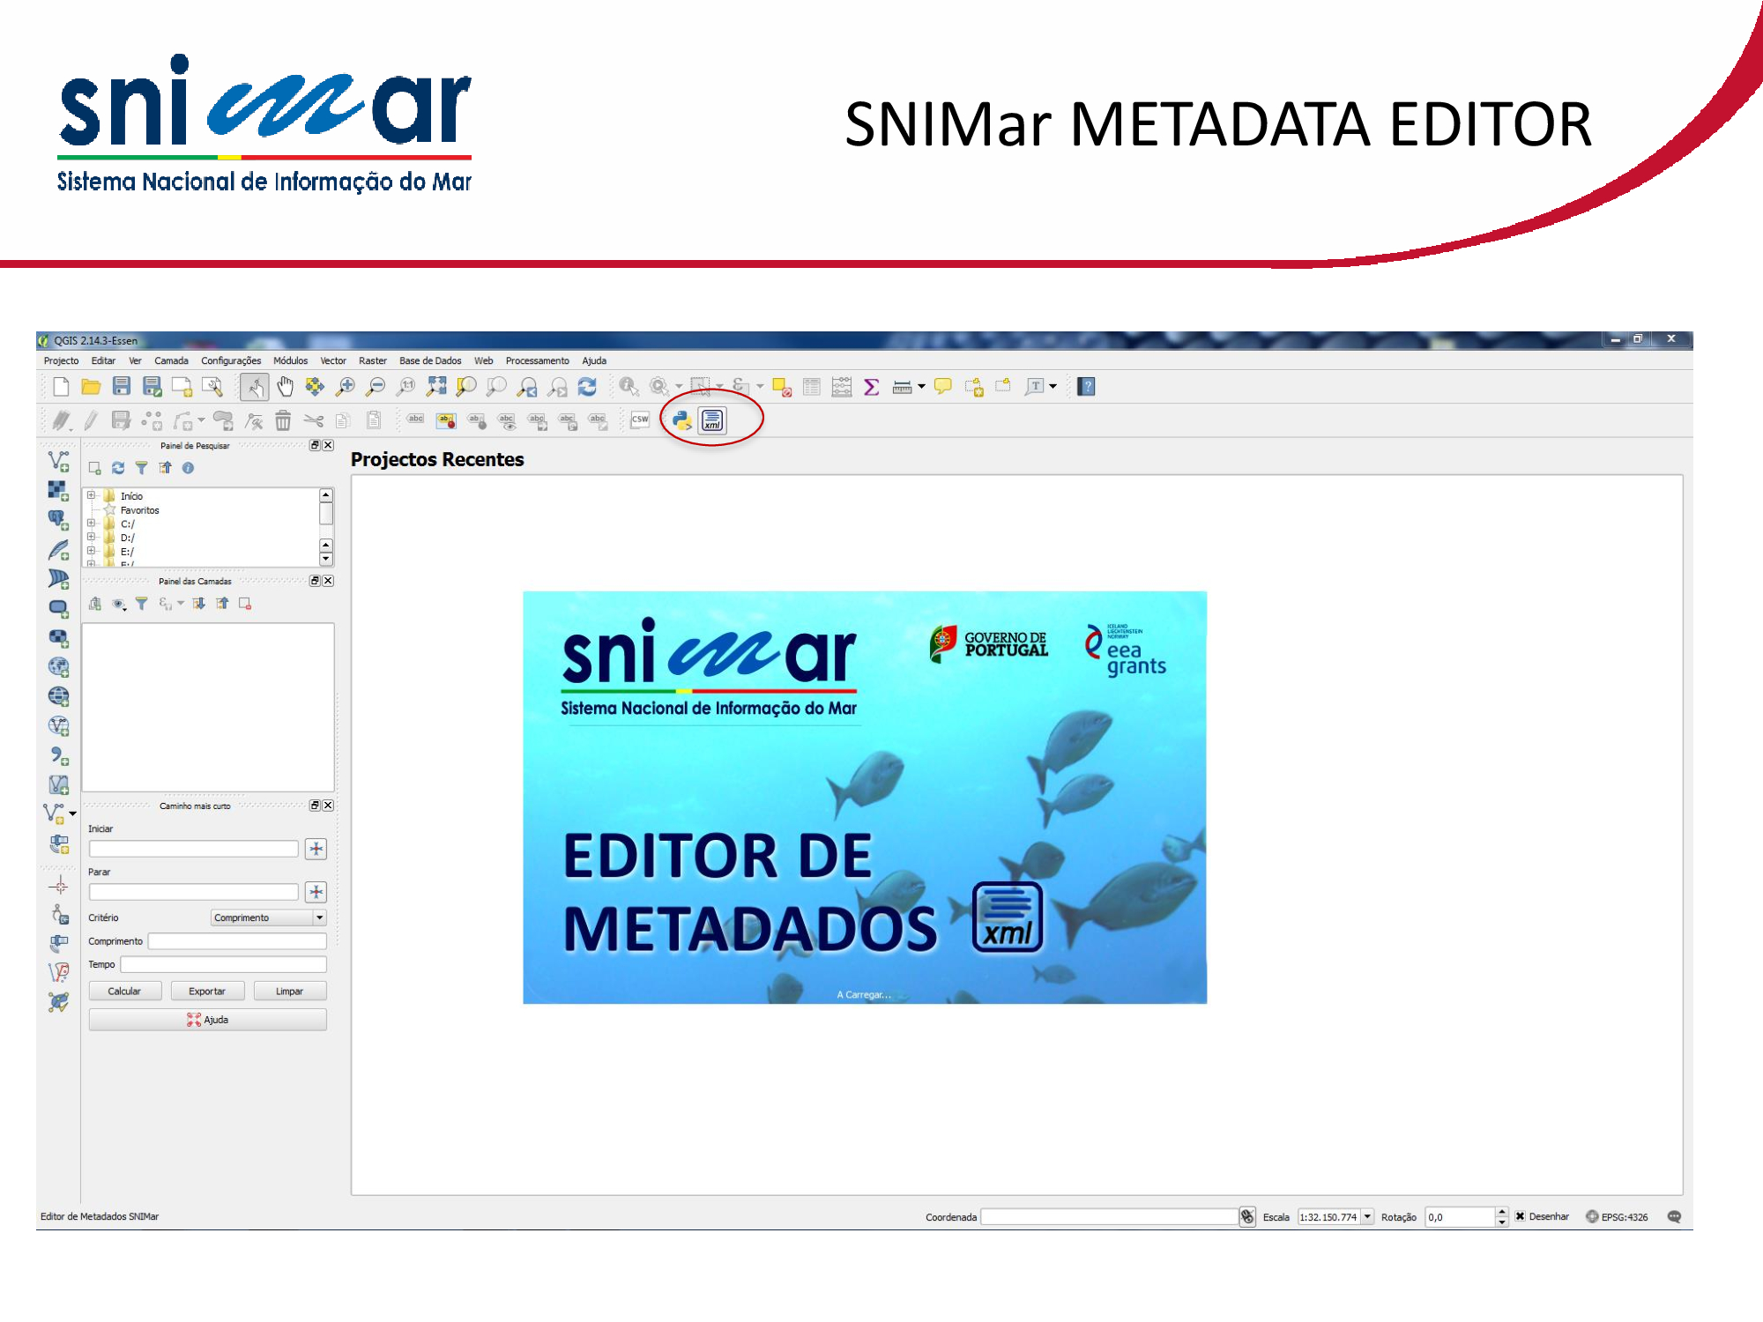Screen dimensions: 1763x1322
Task: Open the Escala scale dropdown arrow
Action: pos(1366,1216)
